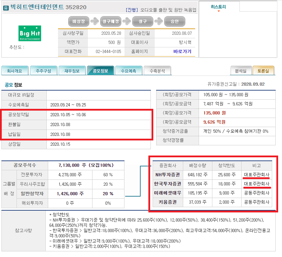Click the 전문투자자 row label
This screenshot has height=257, width=282.
32,174
